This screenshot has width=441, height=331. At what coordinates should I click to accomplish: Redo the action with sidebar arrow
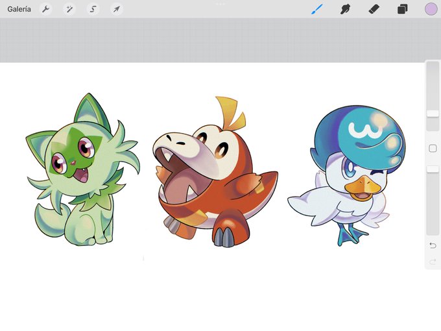tap(433, 262)
